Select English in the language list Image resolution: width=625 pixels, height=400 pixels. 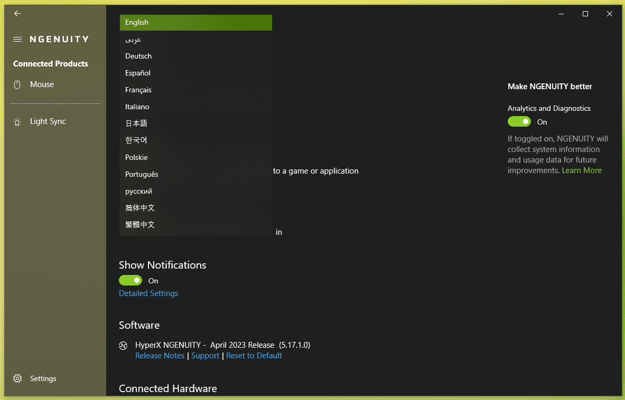click(x=195, y=22)
